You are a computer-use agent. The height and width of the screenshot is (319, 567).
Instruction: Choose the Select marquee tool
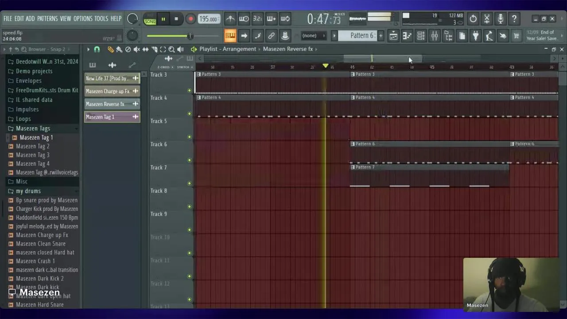coord(163,49)
